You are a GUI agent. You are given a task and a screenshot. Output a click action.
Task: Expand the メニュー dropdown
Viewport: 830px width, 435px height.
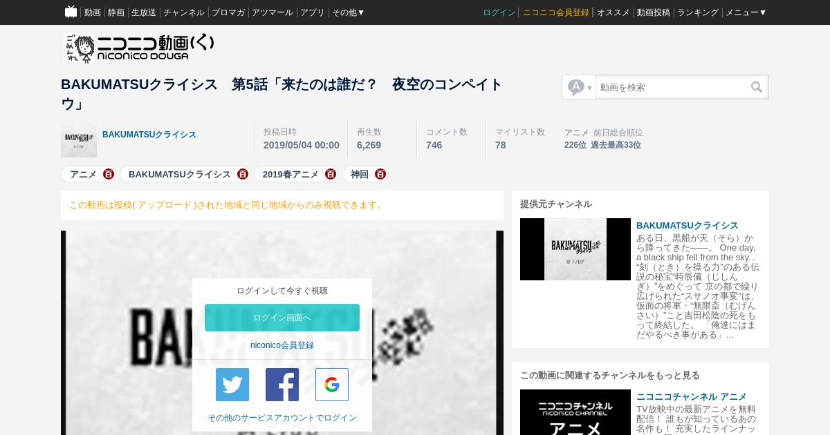[x=746, y=12]
